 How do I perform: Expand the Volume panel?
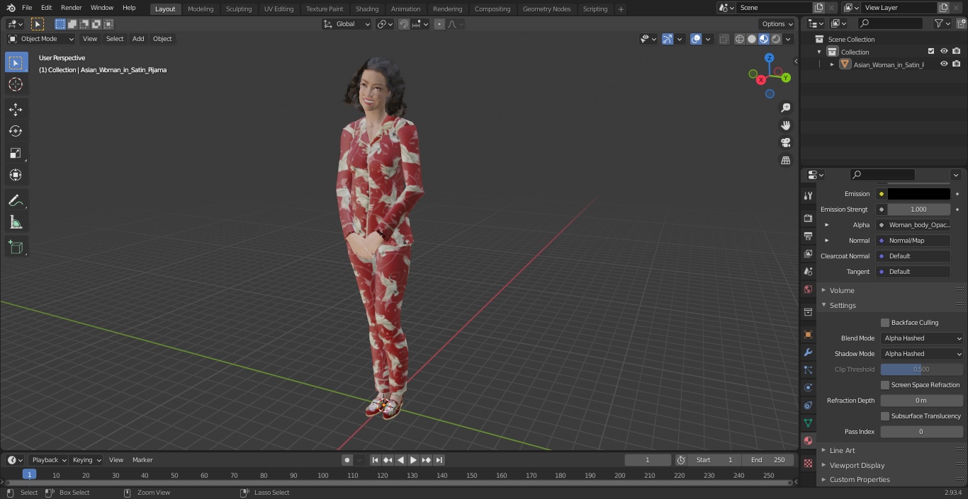(x=842, y=290)
